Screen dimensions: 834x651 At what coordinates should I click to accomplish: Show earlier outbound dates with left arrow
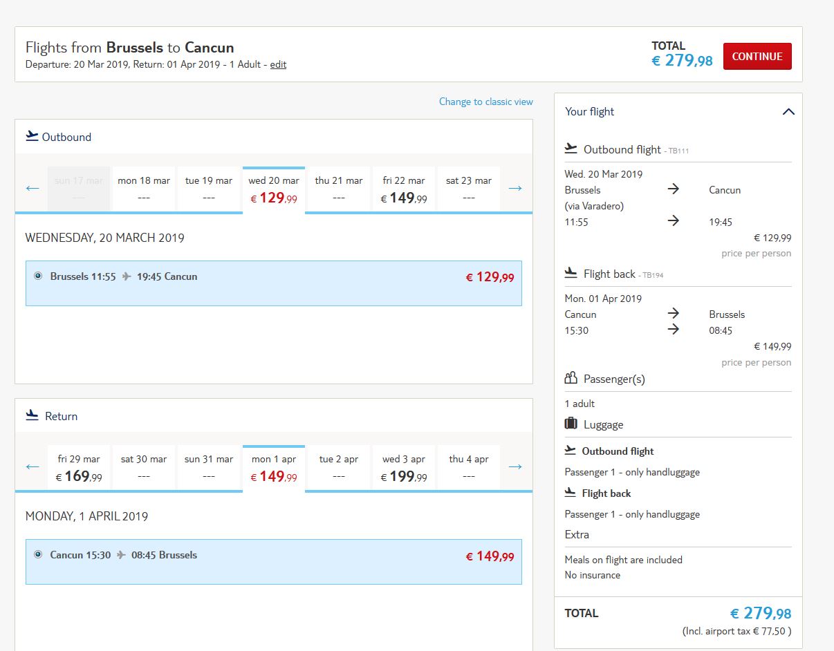[33, 188]
